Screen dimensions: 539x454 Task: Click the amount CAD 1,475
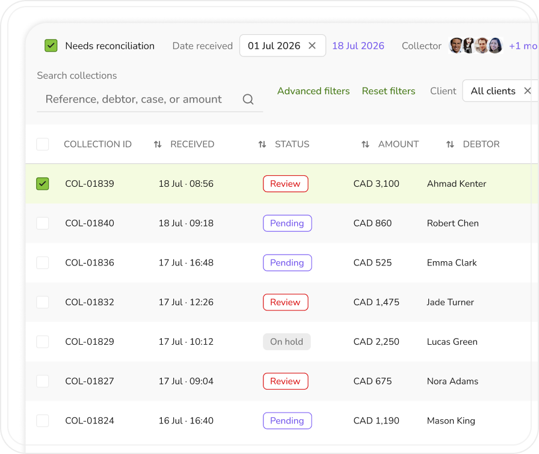[x=377, y=302]
